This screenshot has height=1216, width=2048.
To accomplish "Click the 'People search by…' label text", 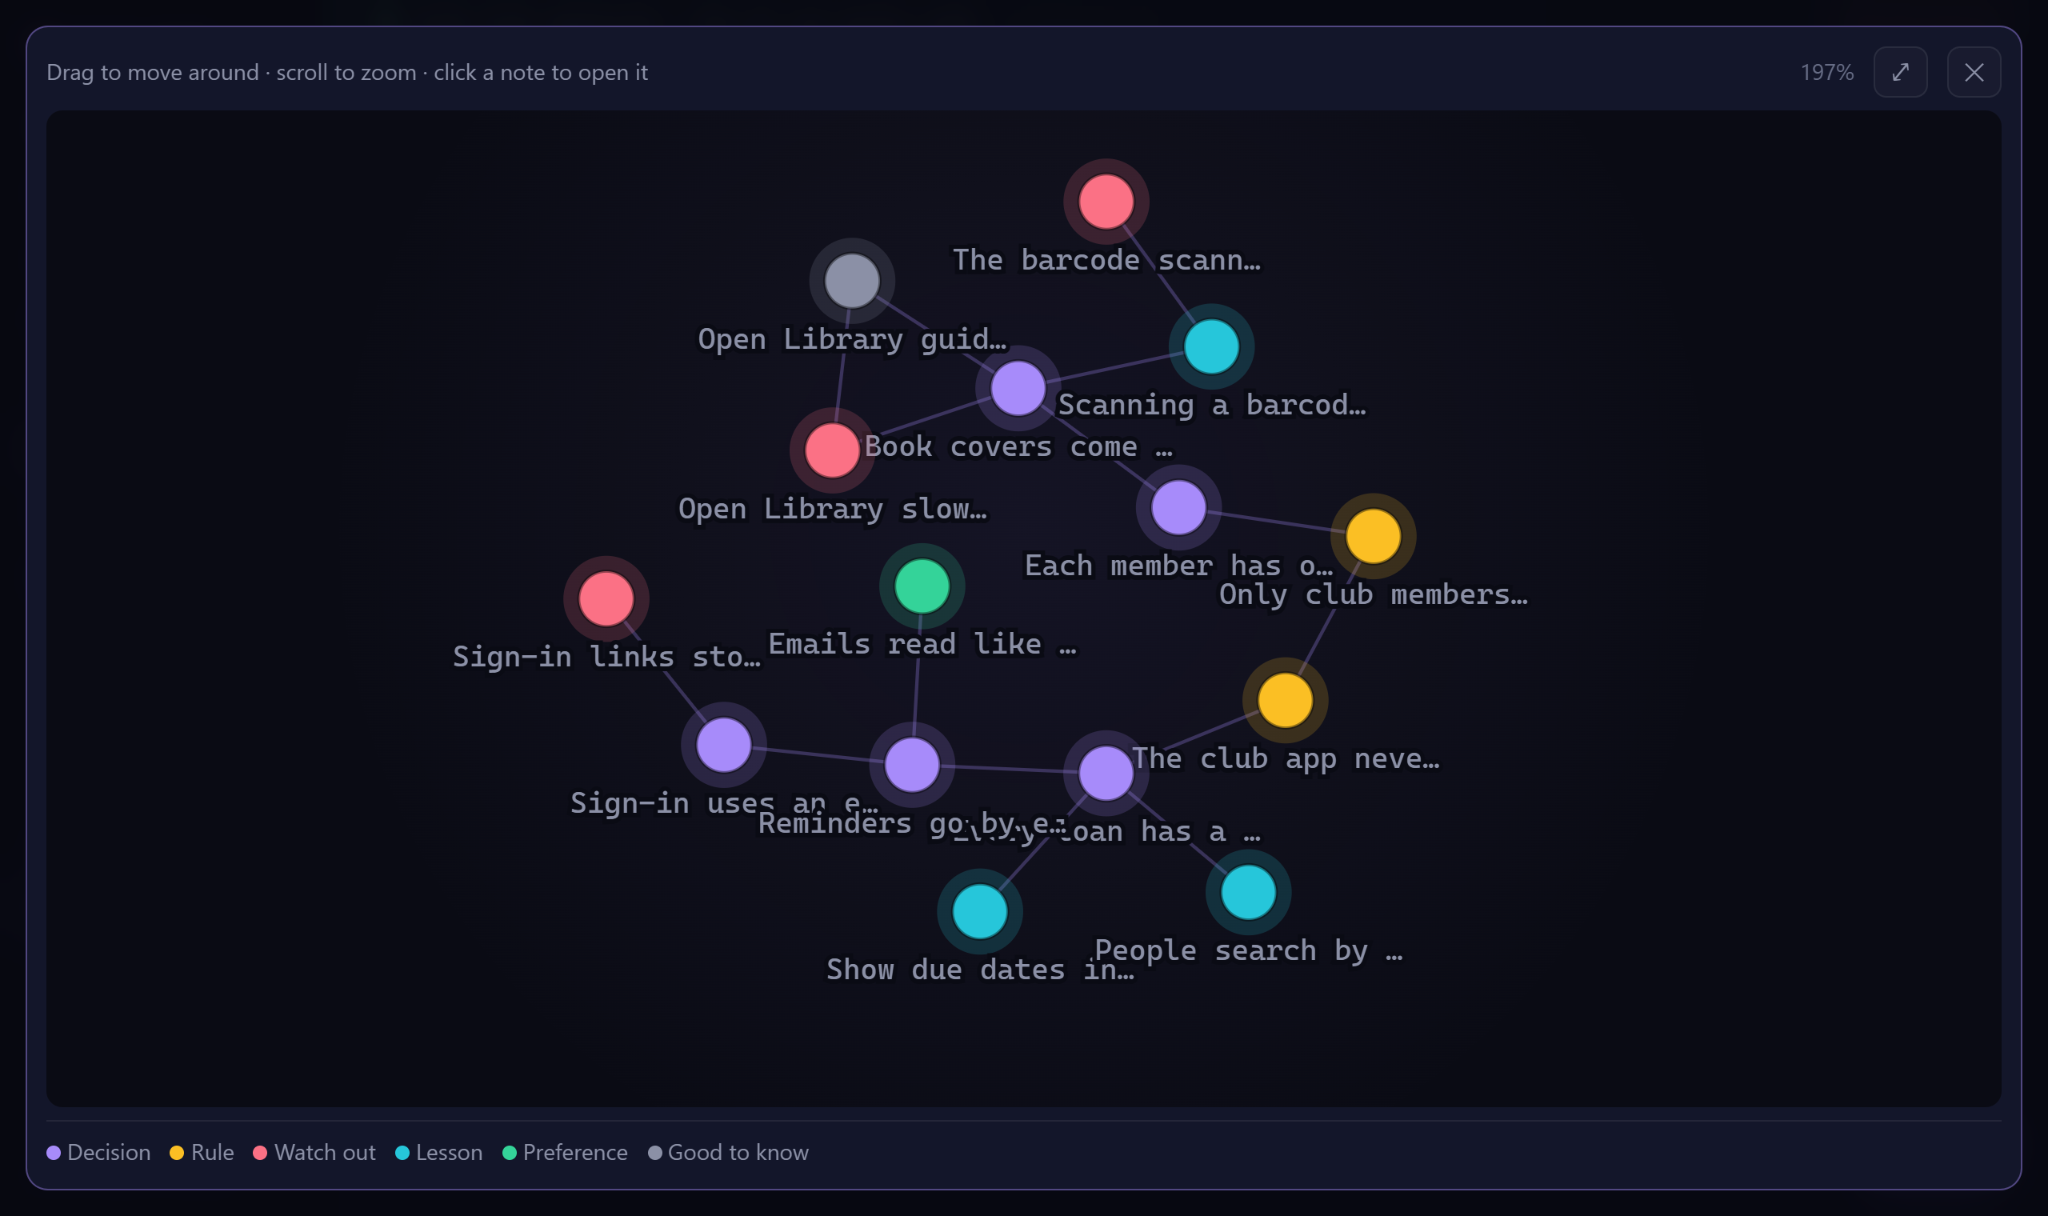I will tap(1249, 950).
